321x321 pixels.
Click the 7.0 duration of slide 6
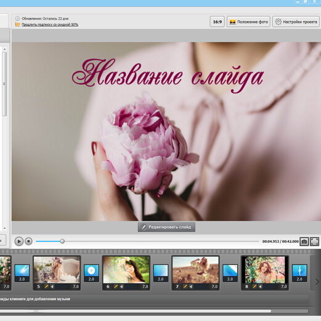pyautogui.click(x=145, y=286)
